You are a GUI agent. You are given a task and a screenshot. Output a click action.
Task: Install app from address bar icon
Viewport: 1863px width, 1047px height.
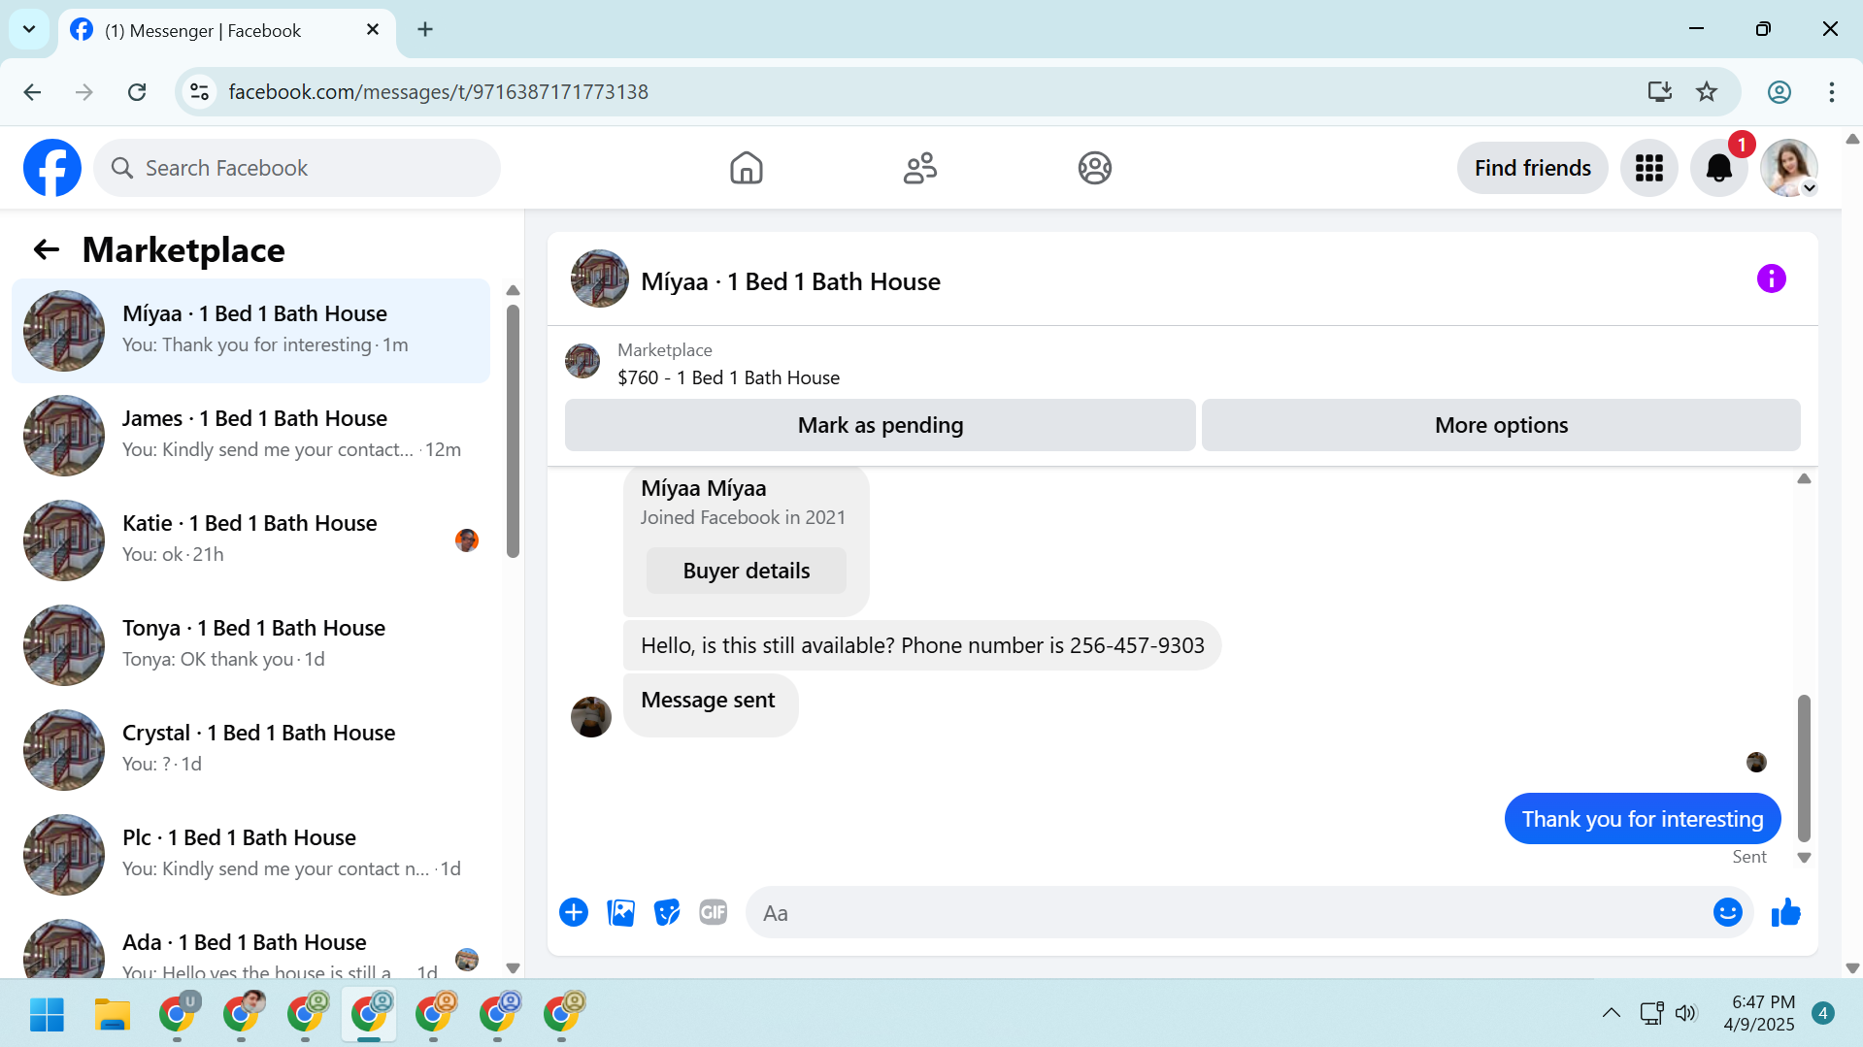click(x=1659, y=92)
